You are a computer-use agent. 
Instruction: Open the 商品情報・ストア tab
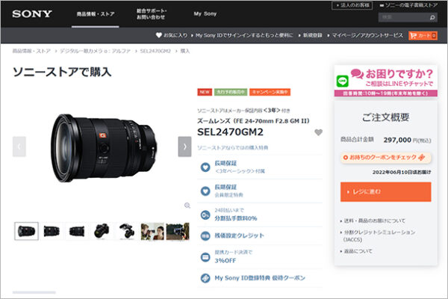(x=96, y=14)
